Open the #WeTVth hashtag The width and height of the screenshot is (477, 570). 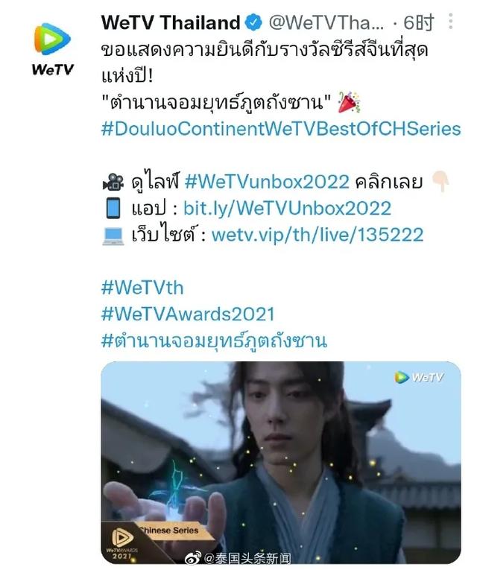coord(142,288)
